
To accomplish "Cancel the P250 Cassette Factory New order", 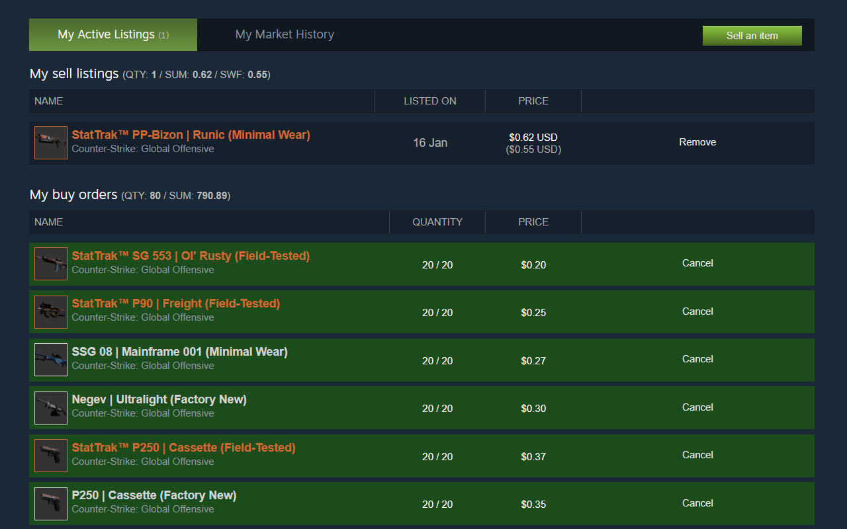I will click(x=697, y=503).
